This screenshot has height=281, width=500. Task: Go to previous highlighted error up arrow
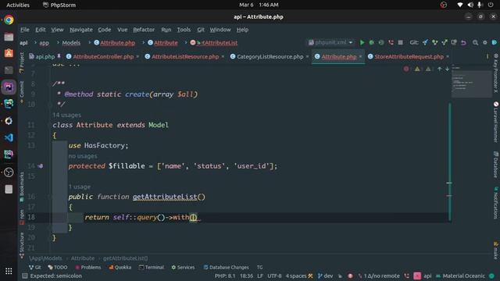[439, 69]
